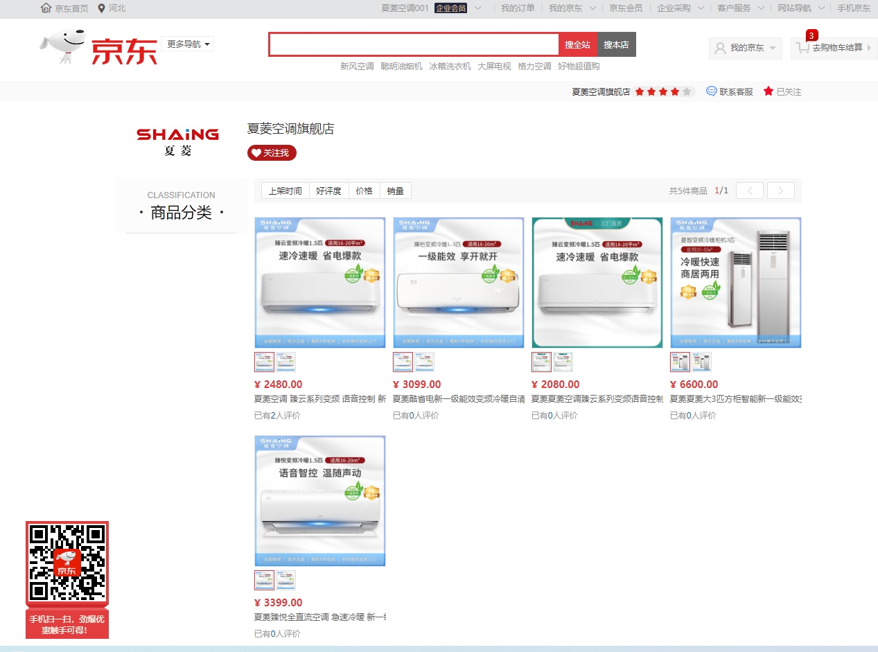The height and width of the screenshot is (652, 878).
Task: Select first small thumbnail under ¥3399 product
Action: click(264, 580)
